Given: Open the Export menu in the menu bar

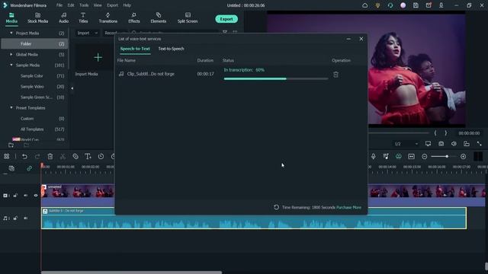Looking at the screenshot, I should 112,5.
